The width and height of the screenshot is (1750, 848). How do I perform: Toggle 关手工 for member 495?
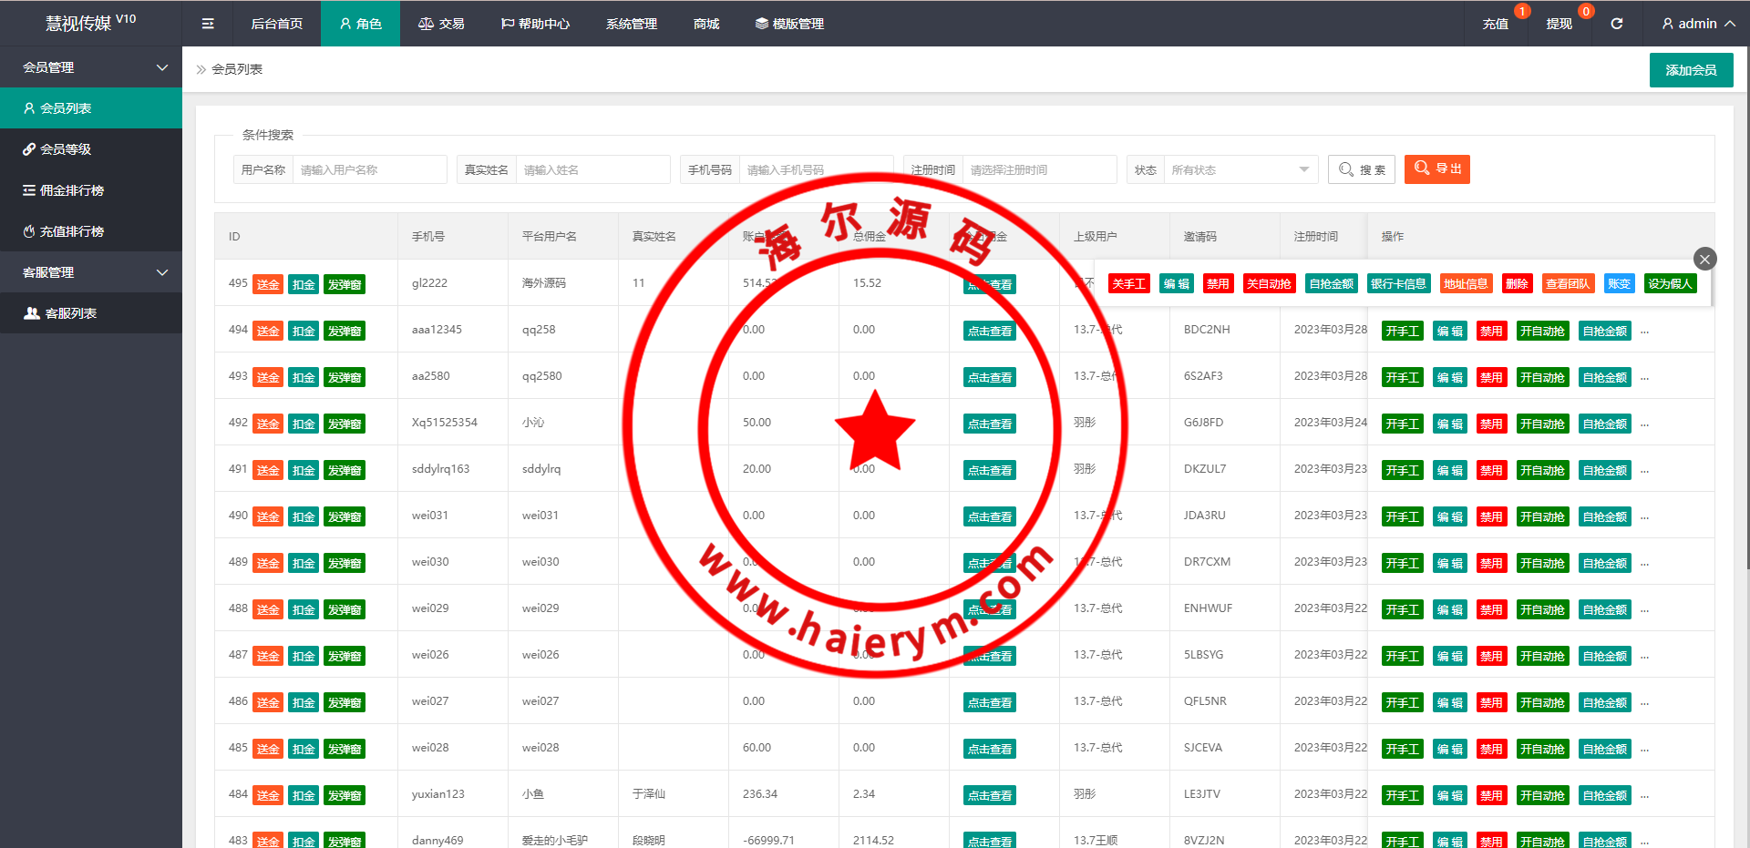1128,284
